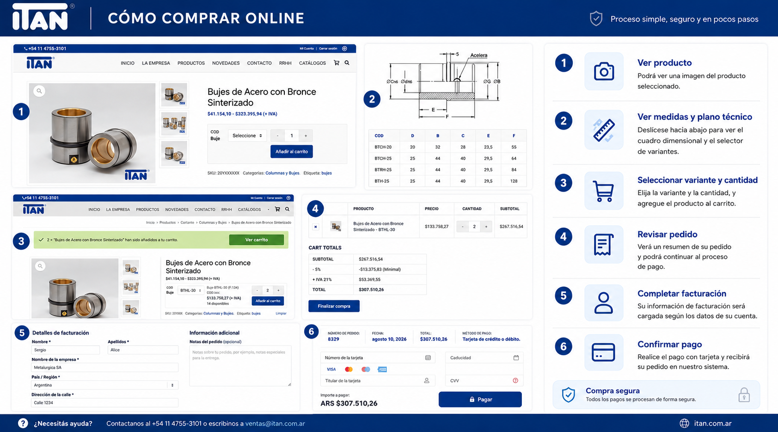Click the person icon beside Completar facturación

tap(604, 303)
